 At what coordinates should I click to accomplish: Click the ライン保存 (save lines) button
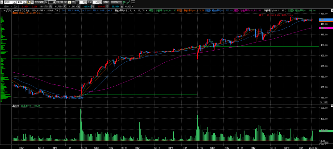[39, 2]
